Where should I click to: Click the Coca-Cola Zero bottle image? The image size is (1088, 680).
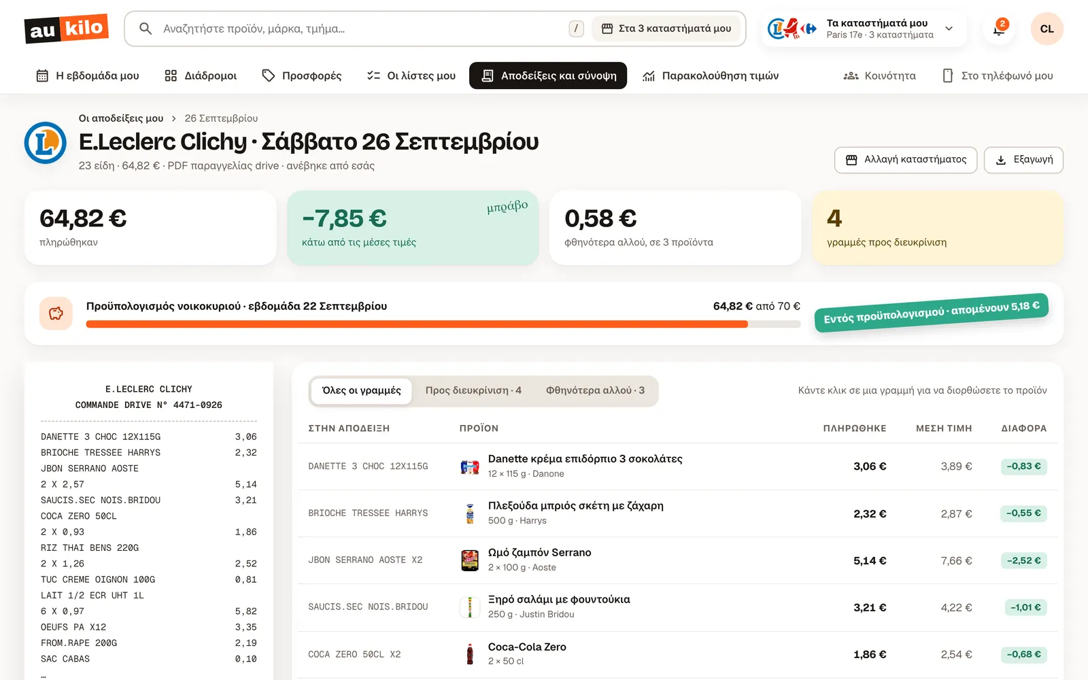coord(470,654)
